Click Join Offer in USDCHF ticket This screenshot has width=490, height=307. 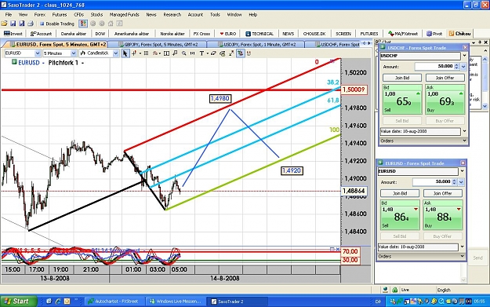coord(445,78)
